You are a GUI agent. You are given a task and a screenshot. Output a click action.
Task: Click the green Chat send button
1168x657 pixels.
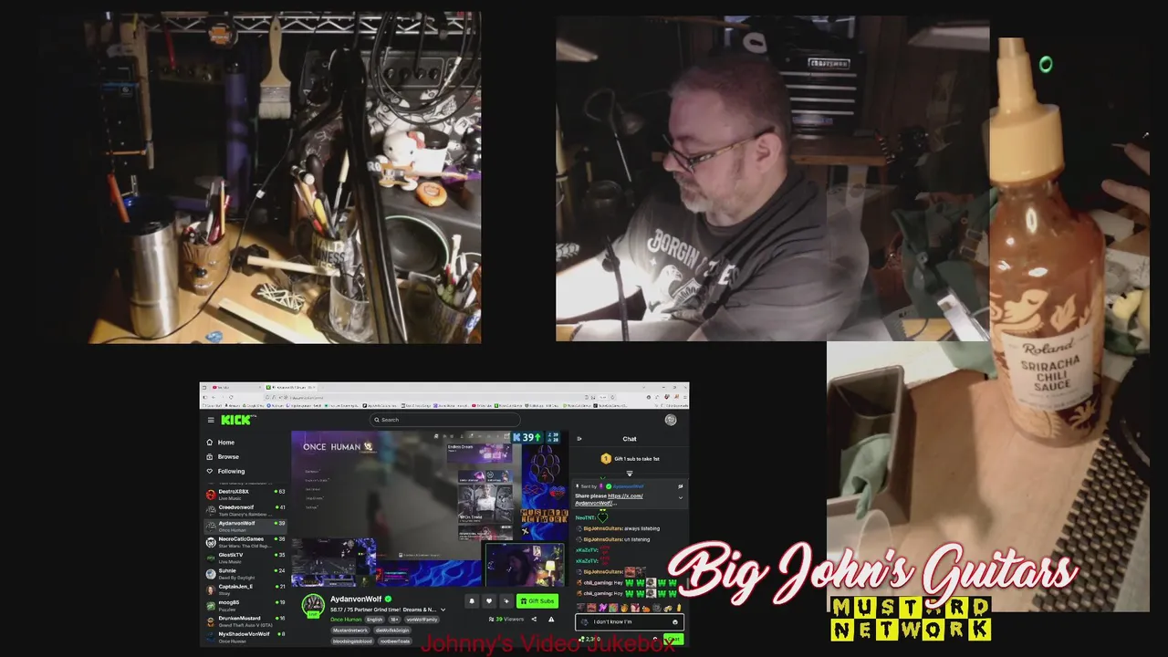point(673,640)
